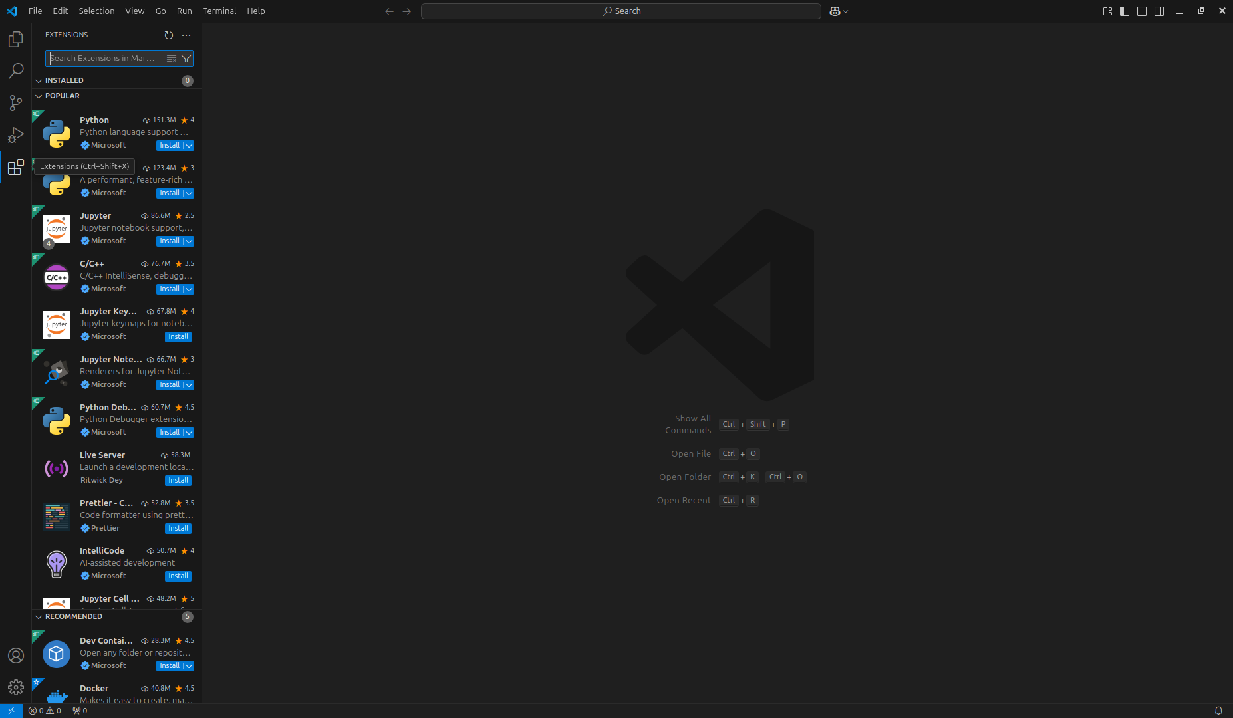The width and height of the screenshot is (1233, 718).
Task: Go back with the navigation arrow
Action: point(390,11)
